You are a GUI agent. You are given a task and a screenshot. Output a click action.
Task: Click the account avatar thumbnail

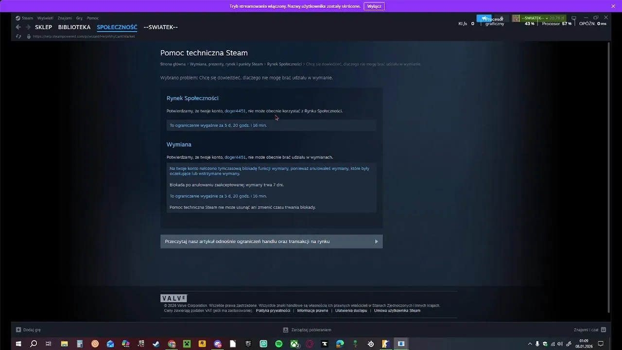pyautogui.click(x=516, y=18)
